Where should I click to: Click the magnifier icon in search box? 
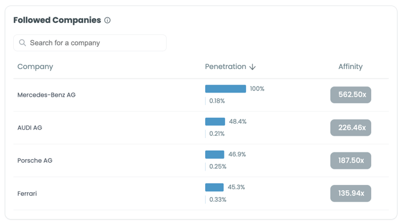[22, 43]
